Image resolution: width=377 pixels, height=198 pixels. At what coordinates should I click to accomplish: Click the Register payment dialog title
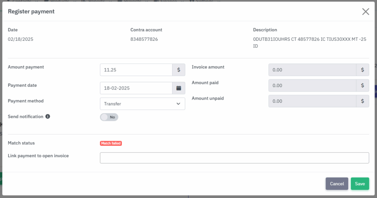click(x=31, y=11)
